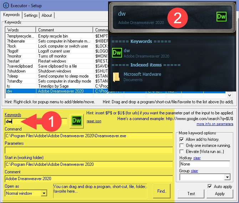Click the 'Save clipboard to a file' cell
Screen dimensions: 239x203
coord(65,66)
